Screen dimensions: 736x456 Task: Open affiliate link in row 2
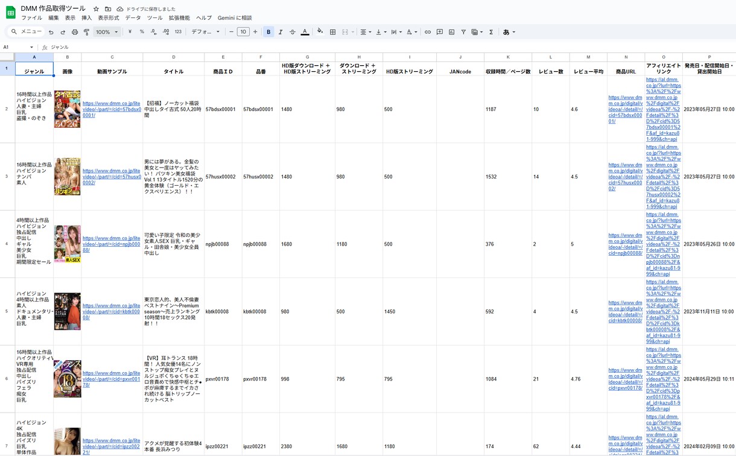coord(663,109)
